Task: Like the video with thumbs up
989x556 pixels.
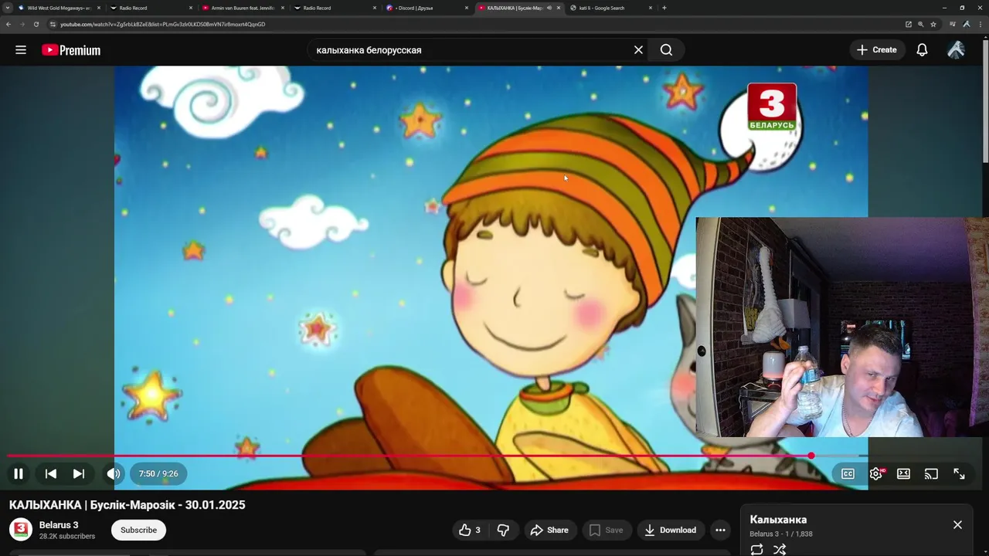Action: pos(470,530)
